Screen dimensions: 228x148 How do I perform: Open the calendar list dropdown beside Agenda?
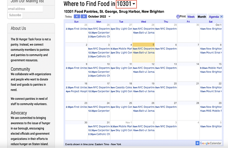pos(222,16)
